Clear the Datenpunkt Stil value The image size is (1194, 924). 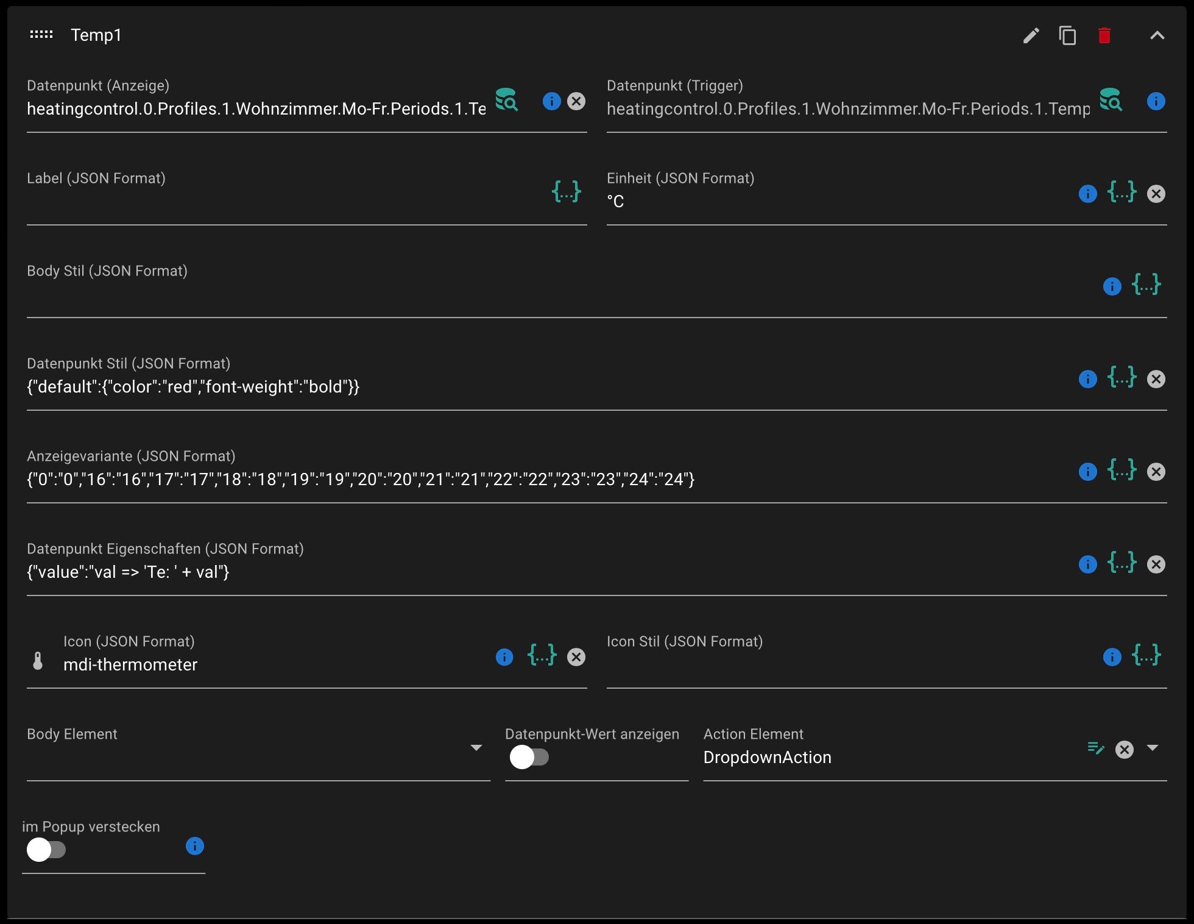click(x=1156, y=379)
